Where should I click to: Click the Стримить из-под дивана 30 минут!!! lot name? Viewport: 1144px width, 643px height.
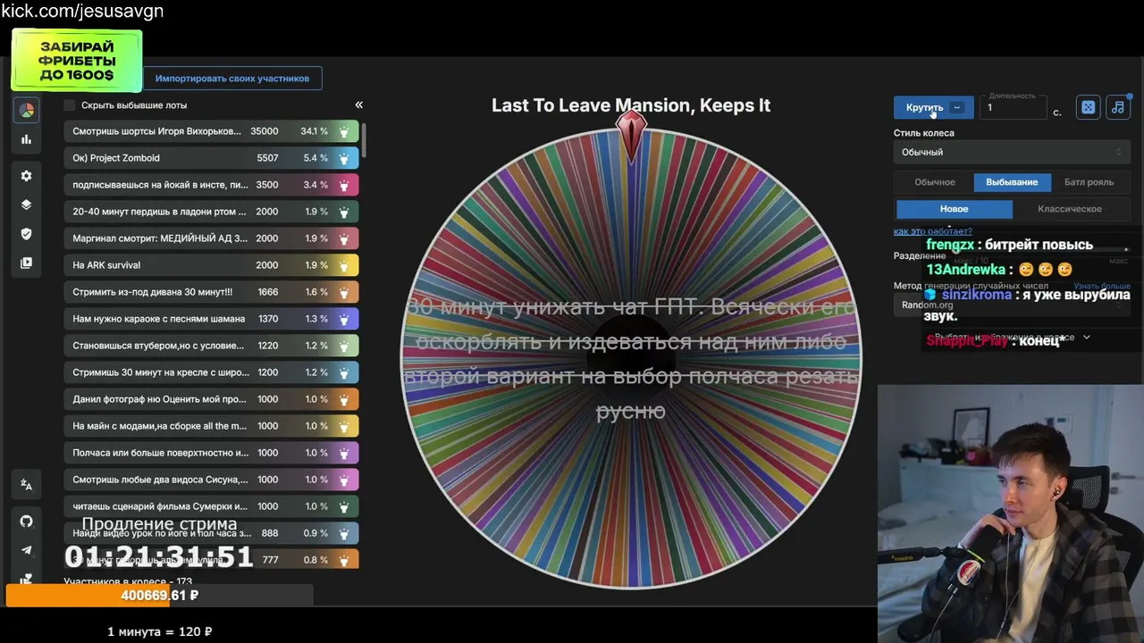coord(153,292)
